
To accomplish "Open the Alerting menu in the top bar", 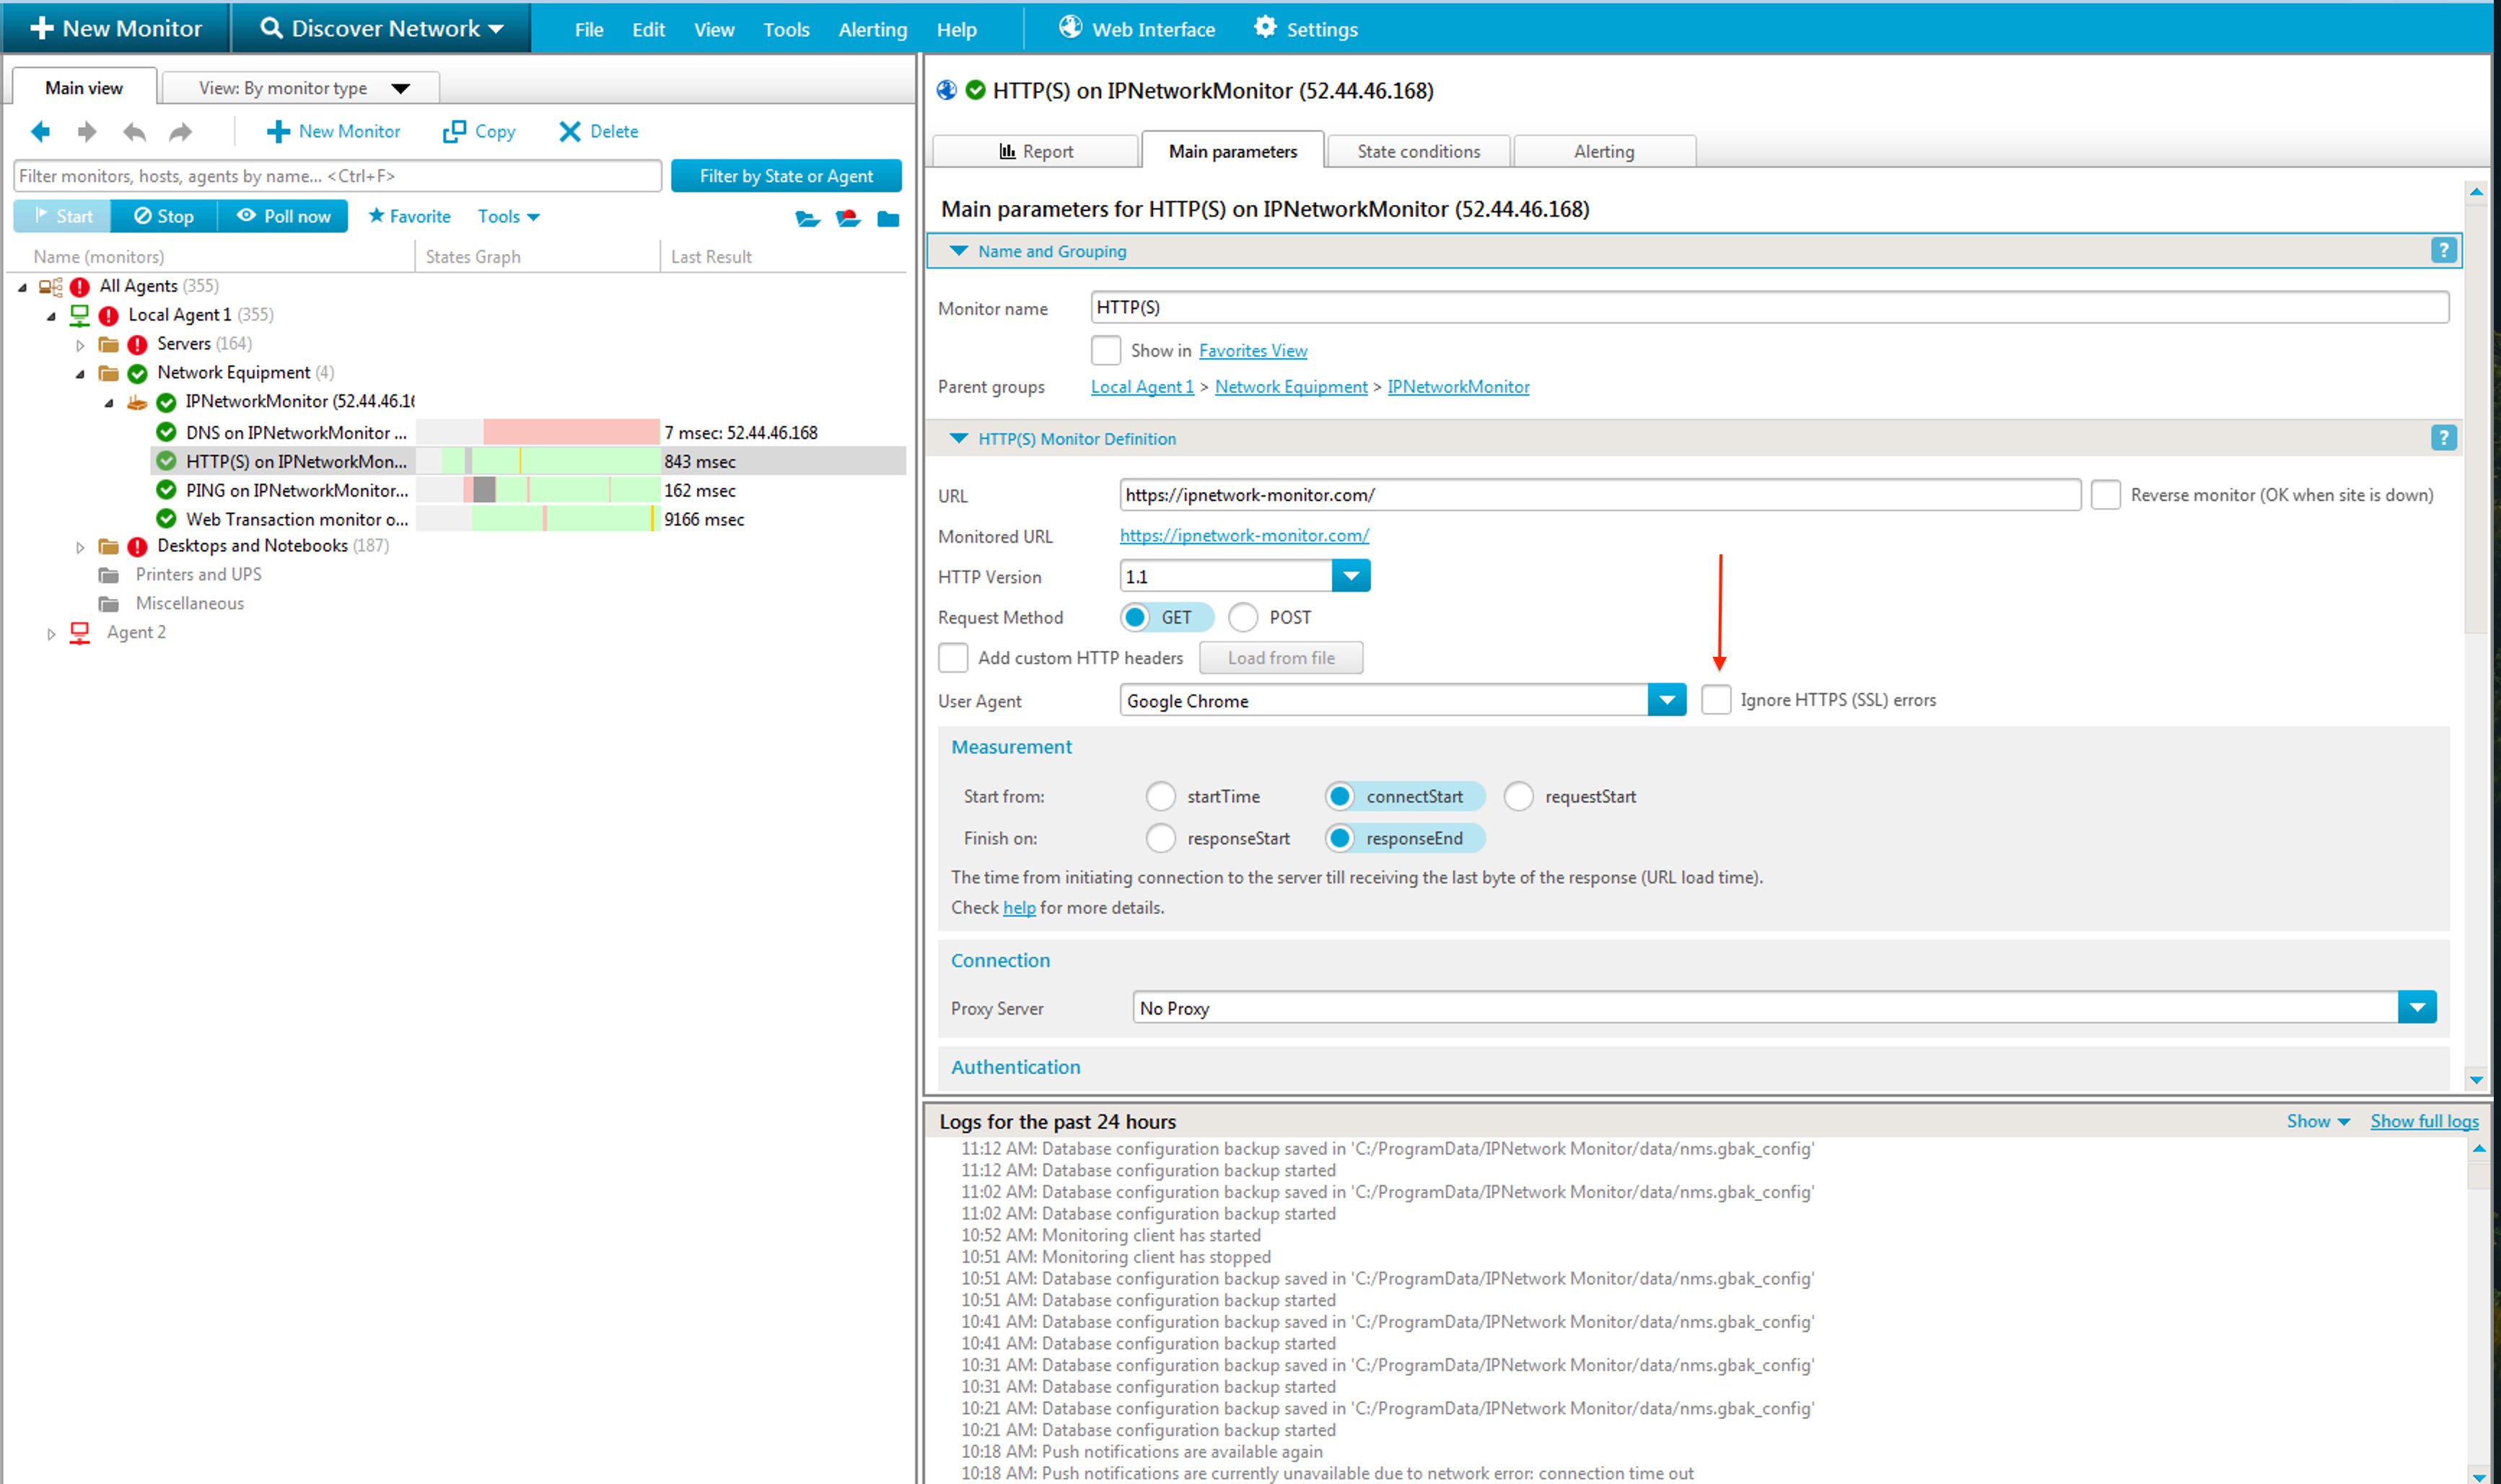I will pyautogui.click(x=872, y=29).
